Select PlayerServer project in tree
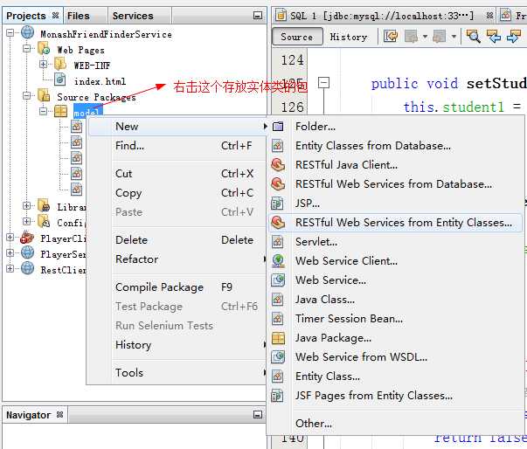This screenshot has width=527, height=449. click(63, 254)
